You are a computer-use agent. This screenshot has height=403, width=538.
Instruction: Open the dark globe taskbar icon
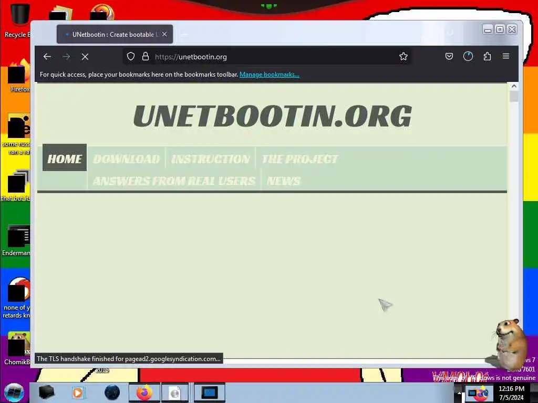(x=112, y=393)
